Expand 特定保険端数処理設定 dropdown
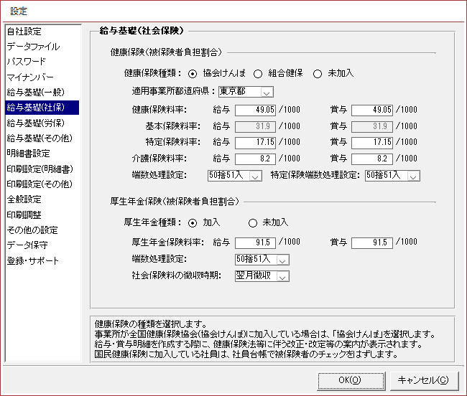The height and width of the screenshot is (396, 467). pos(392,176)
